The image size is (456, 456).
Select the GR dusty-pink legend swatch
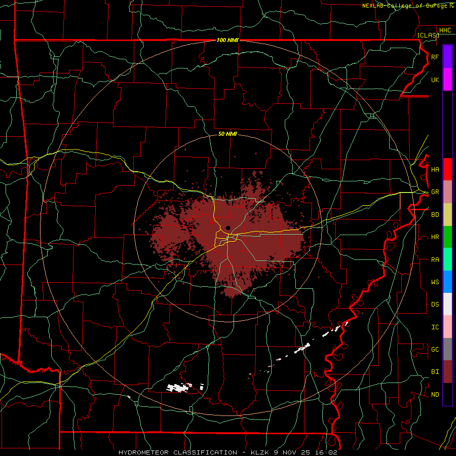click(x=447, y=192)
